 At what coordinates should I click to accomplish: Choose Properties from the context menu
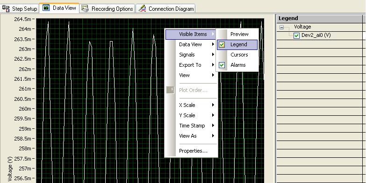tap(191, 151)
